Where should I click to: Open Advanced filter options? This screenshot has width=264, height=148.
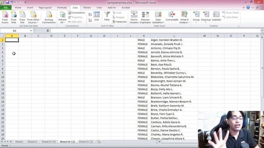point(119,22)
